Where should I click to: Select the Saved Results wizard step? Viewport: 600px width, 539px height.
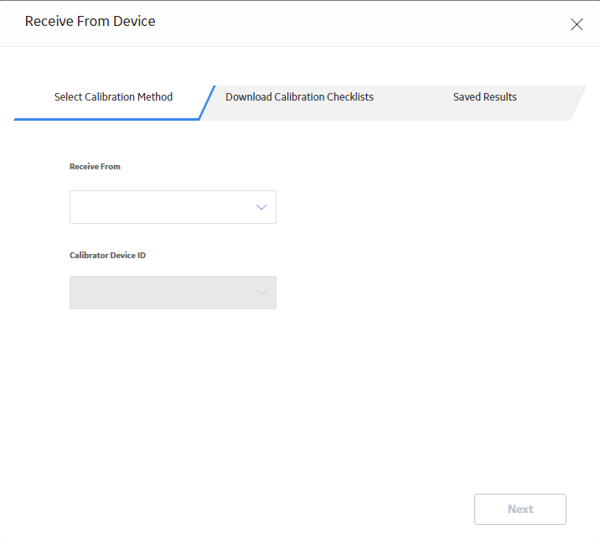click(485, 97)
